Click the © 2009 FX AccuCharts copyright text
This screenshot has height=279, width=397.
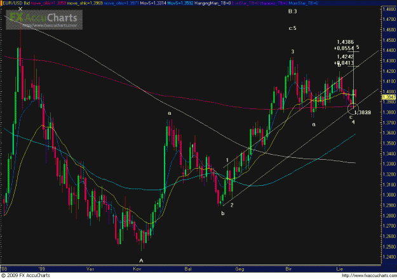point(25,275)
